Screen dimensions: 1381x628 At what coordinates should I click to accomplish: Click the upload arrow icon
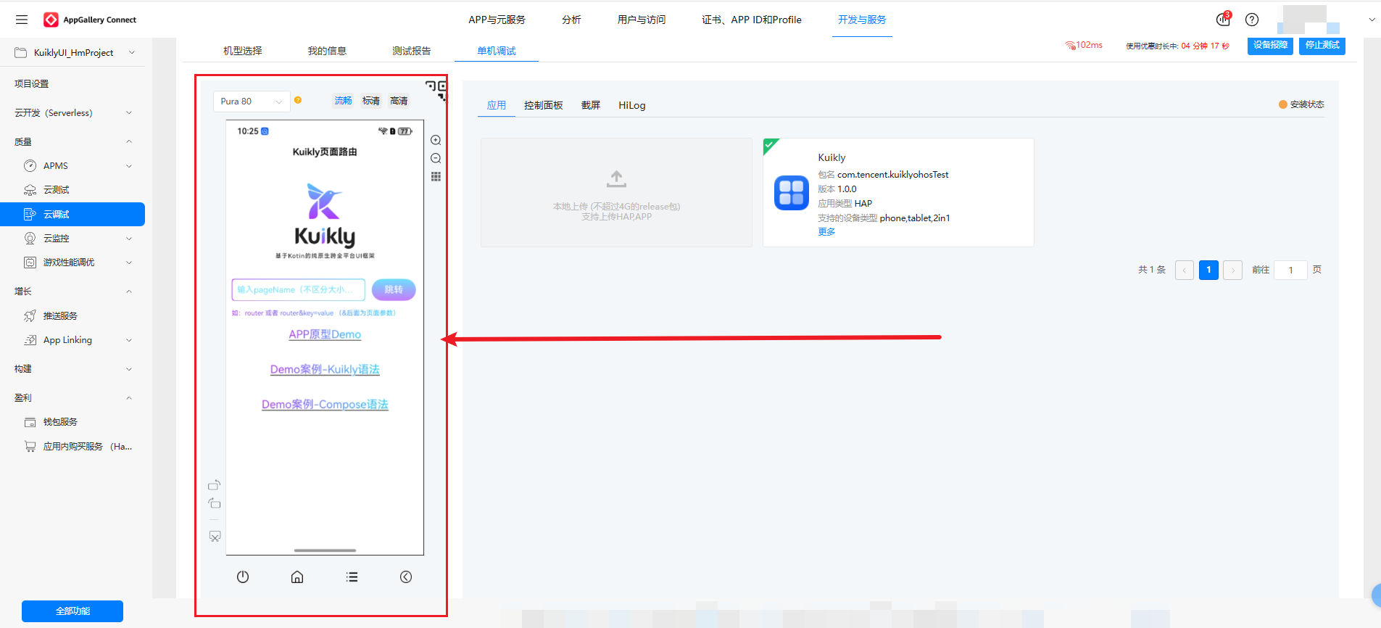[616, 179]
